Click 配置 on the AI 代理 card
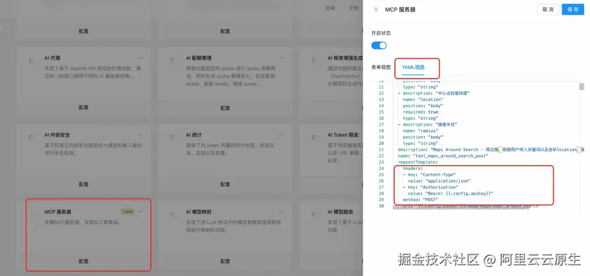This screenshot has height=276, width=590. (84, 107)
